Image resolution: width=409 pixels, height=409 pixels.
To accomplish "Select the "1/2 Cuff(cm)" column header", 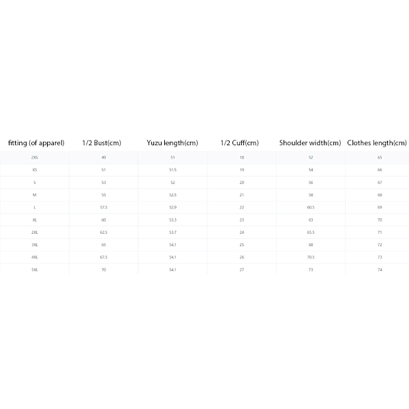I will 240,142.
